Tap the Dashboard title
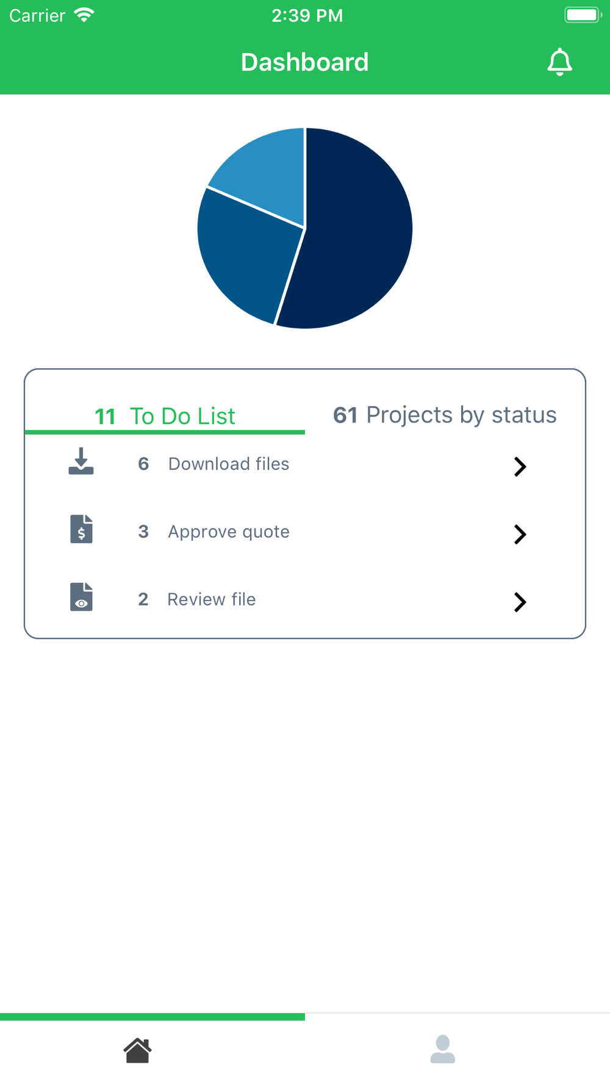Screen dimensions: 610x1084 coord(305,62)
